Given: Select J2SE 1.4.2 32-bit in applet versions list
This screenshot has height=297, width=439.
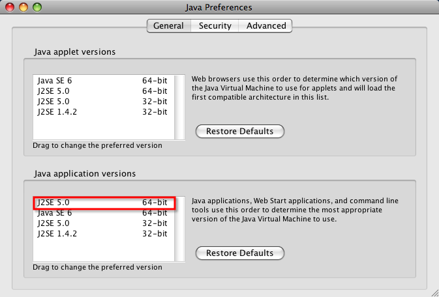Looking at the screenshot, I should (x=104, y=112).
